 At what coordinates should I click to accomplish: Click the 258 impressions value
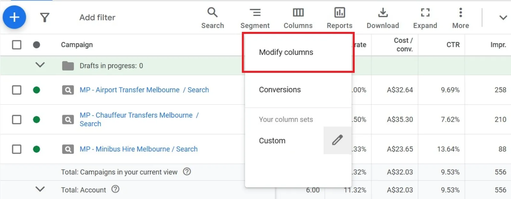(500, 90)
